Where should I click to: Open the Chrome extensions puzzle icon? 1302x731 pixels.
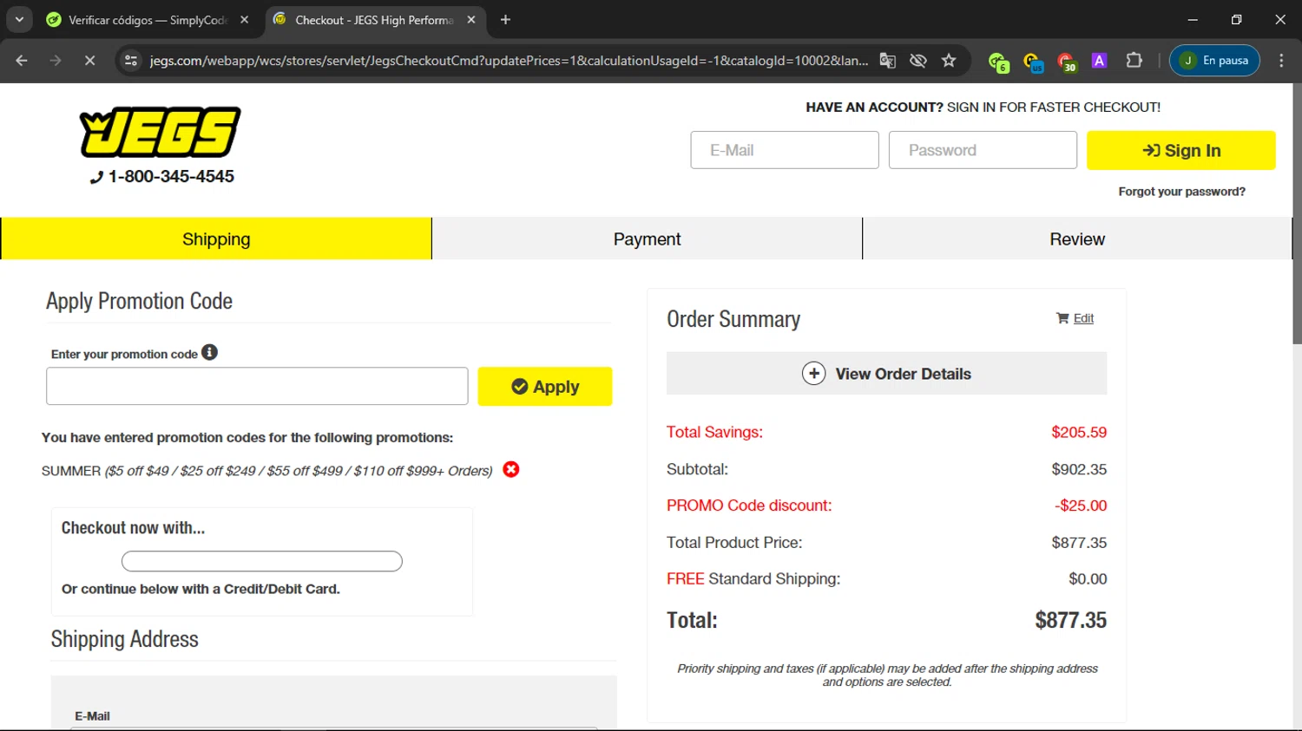click(1134, 61)
